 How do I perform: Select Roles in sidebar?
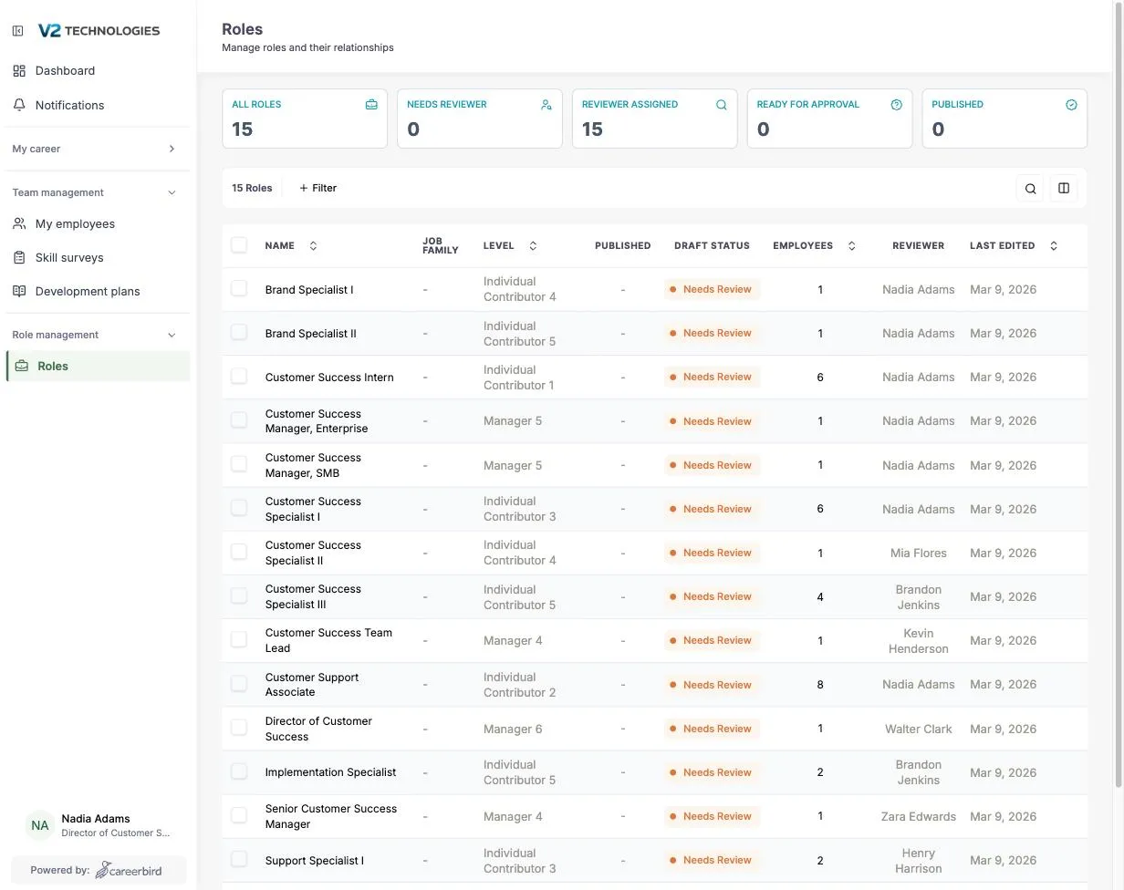pos(99,366)
